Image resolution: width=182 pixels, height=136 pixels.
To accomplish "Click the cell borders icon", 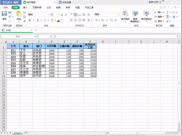I will pyautogui.click(x=45, y=20).
